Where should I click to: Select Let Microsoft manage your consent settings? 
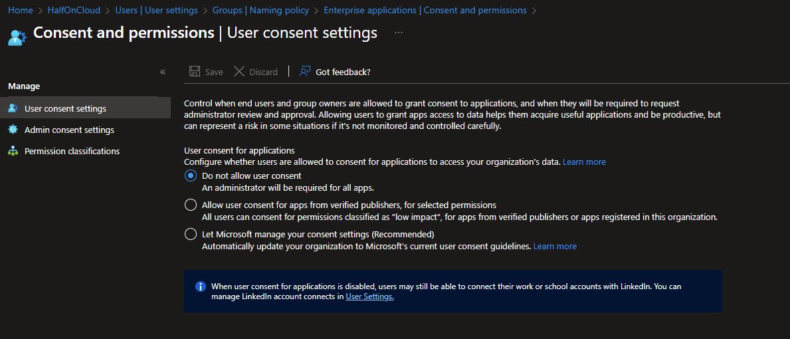[191, 234]
